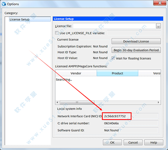Sort by the Vendor column header
This screenshot has width=168, height=150.
pyautogui.click(x=76, y=73)
